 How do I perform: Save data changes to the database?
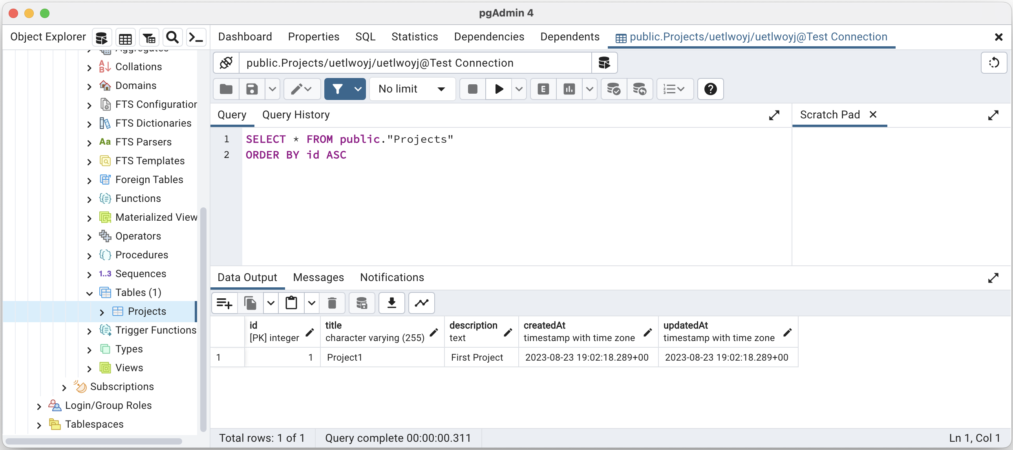pos(361,303)
